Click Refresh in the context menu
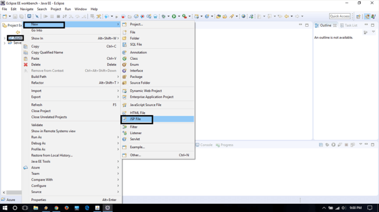The height and width of the screenshot is (212, 379). click(x=72, y=105)
